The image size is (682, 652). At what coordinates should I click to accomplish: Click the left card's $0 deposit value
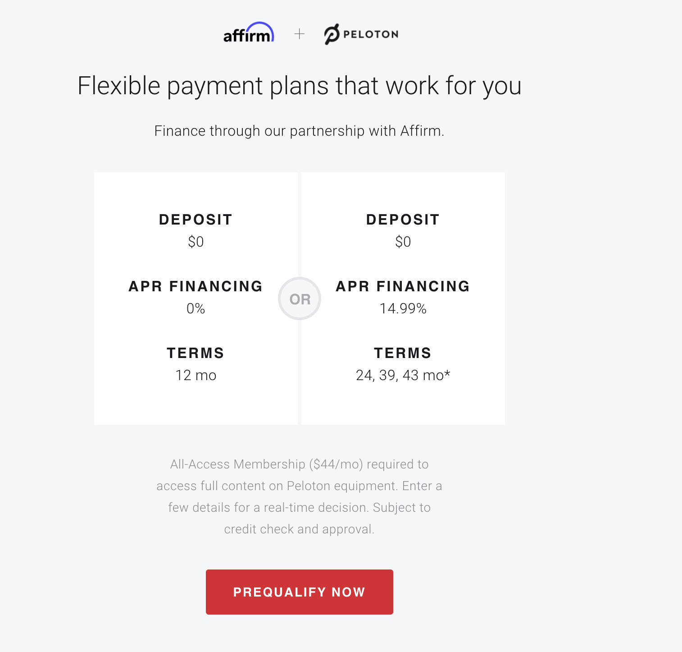(x=196, y=242)
